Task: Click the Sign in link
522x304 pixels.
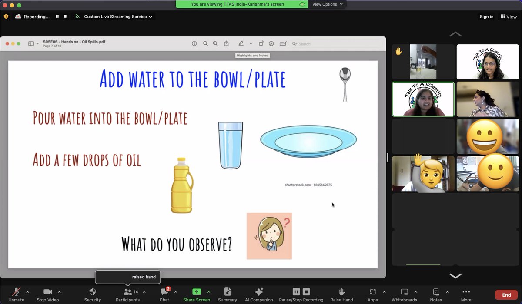Action: coord(486,17)
